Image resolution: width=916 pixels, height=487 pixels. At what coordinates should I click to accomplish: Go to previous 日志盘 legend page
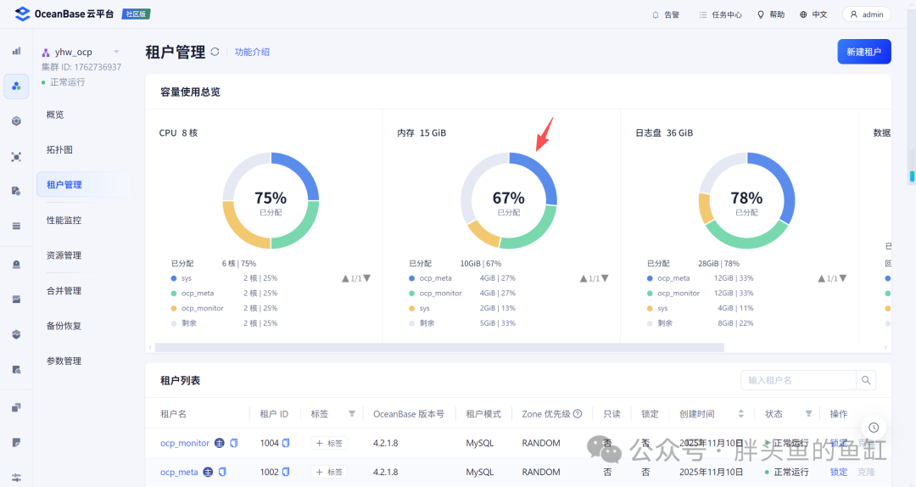coord(821,279)
